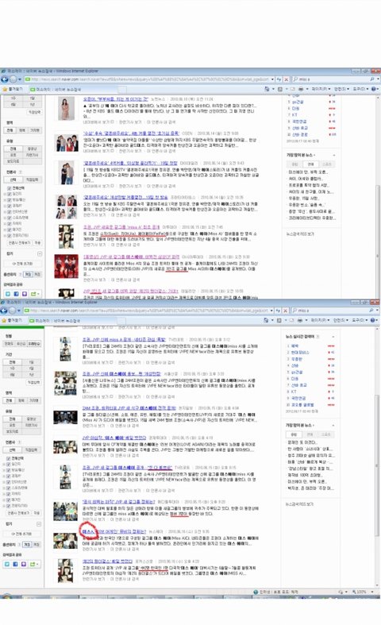Open the red-circled 미스A headline link
The image size is (381, 625).
[x=114, y=531]
